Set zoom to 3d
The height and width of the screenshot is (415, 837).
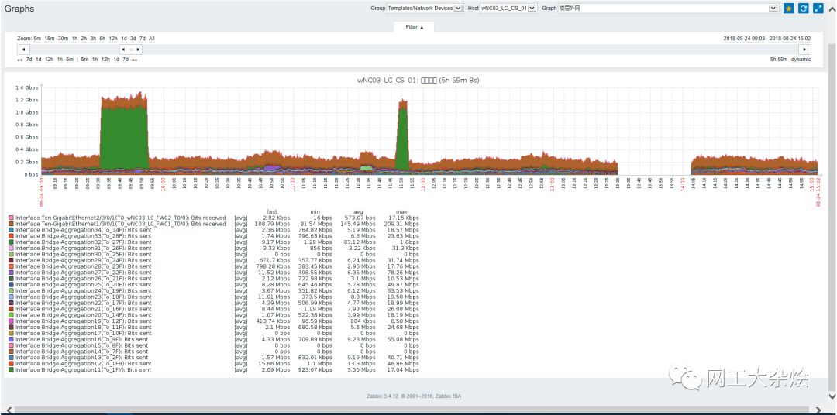pos(133,39)
